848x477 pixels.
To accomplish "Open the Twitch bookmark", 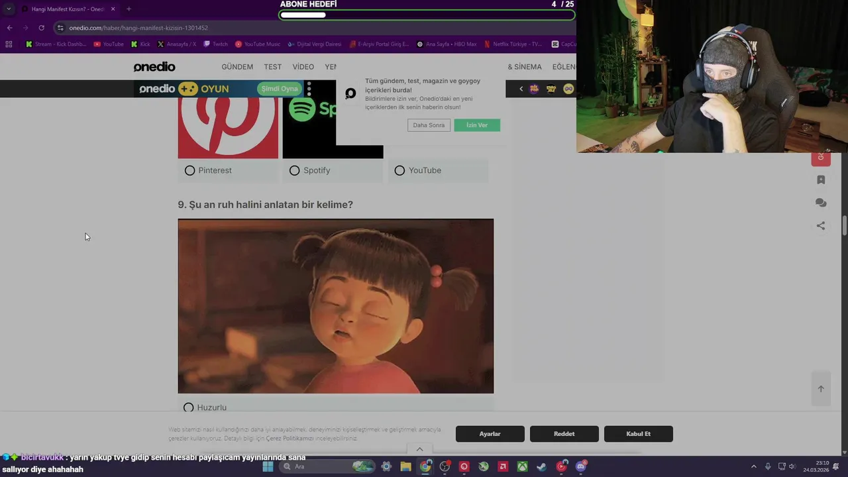I will [x=215, y=44].
